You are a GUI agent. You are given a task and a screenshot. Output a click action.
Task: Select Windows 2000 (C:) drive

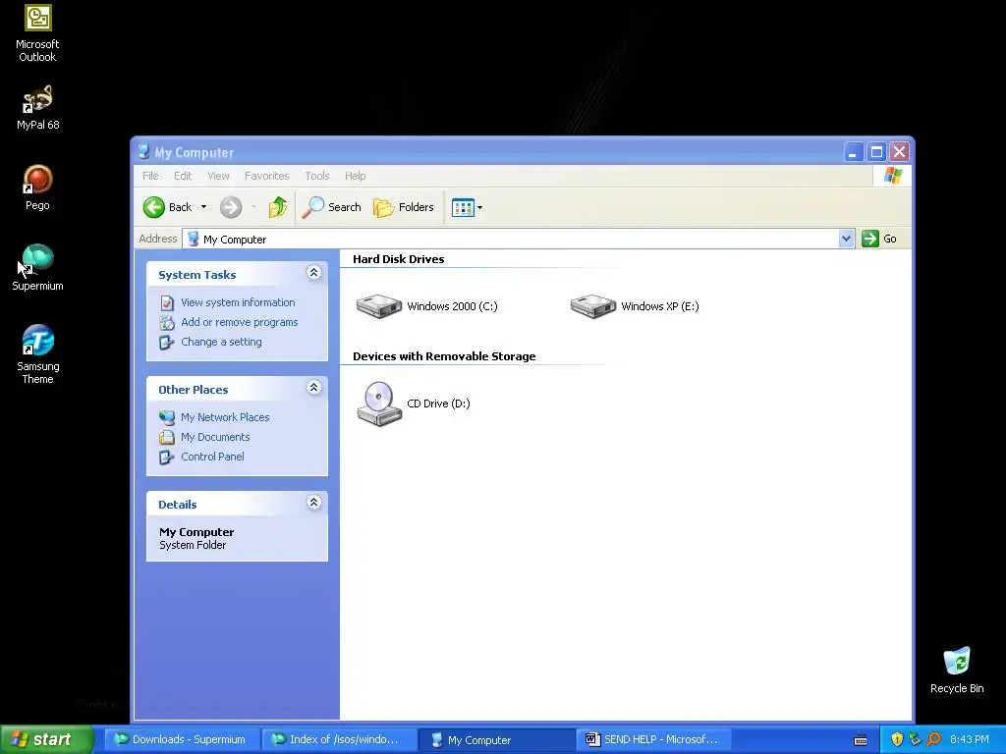point(427,306)
